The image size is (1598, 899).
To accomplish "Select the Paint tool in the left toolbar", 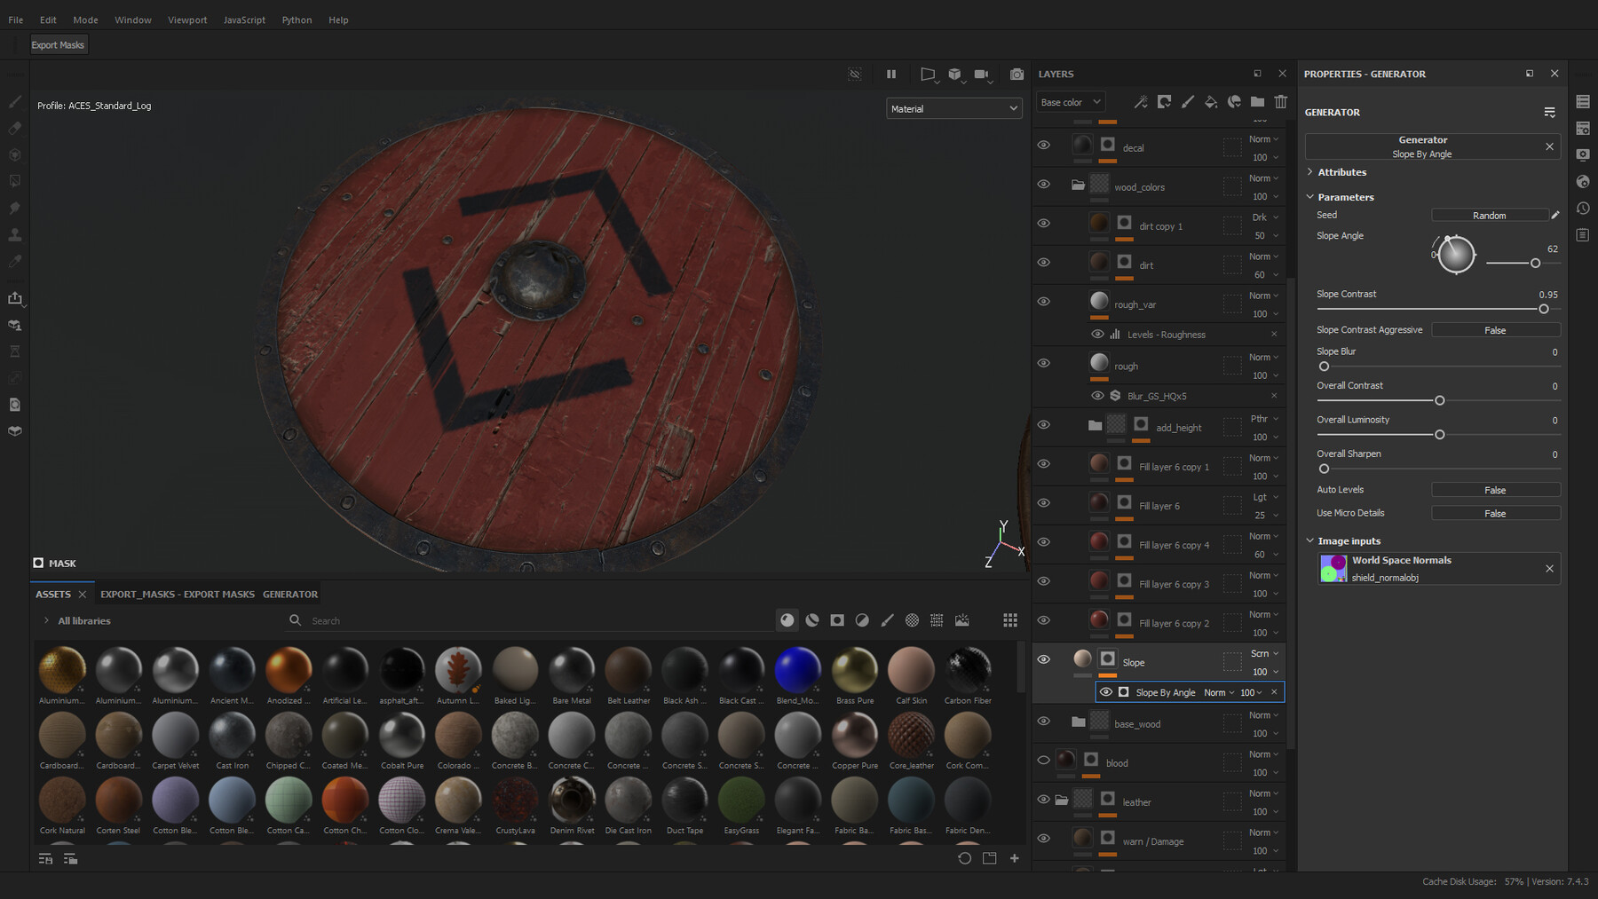I will [15, 102].
